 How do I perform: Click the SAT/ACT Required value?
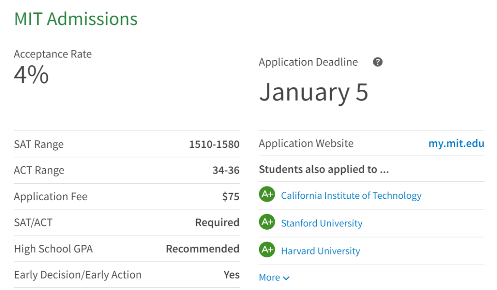(x=217, y=222)
